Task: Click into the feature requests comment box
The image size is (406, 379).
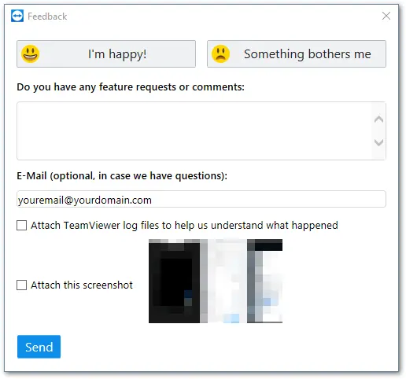Action: 194,131
